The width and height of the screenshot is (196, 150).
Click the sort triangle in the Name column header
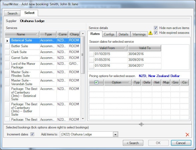pos(37,34)
